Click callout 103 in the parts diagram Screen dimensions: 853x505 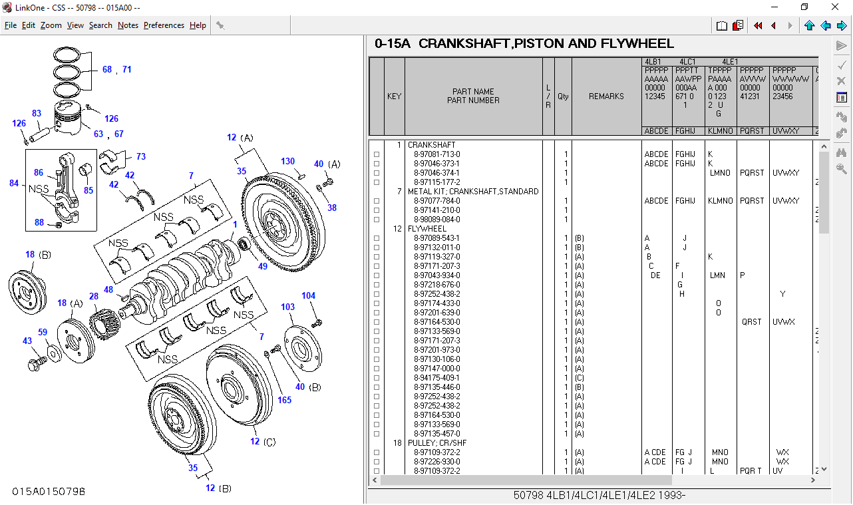tap(287, 307)
